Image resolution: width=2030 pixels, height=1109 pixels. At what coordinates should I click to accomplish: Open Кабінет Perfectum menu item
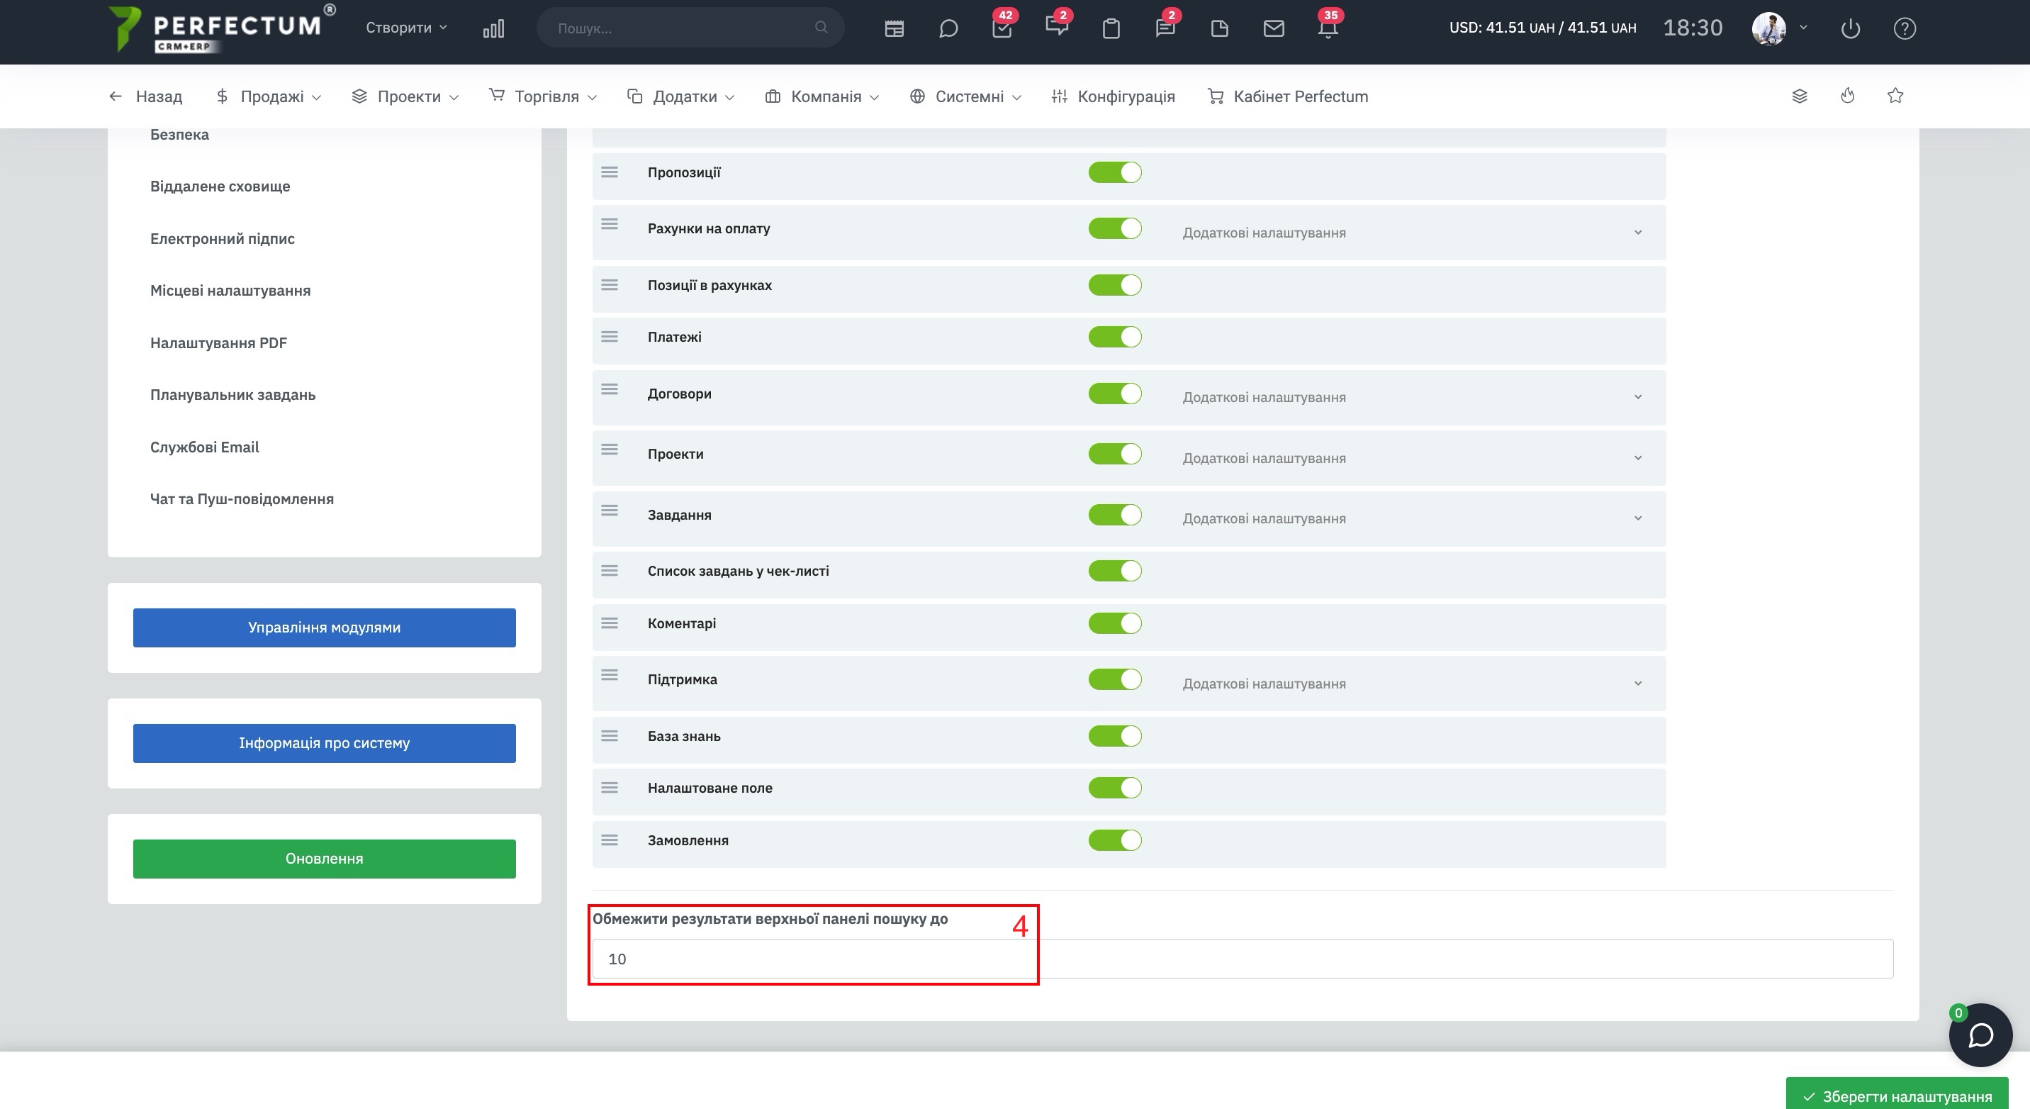[x=1288, y=96]
